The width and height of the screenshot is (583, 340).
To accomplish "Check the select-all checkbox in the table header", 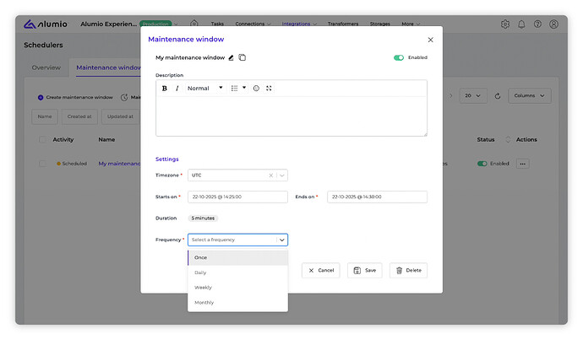I will click(x=43, y=139).
